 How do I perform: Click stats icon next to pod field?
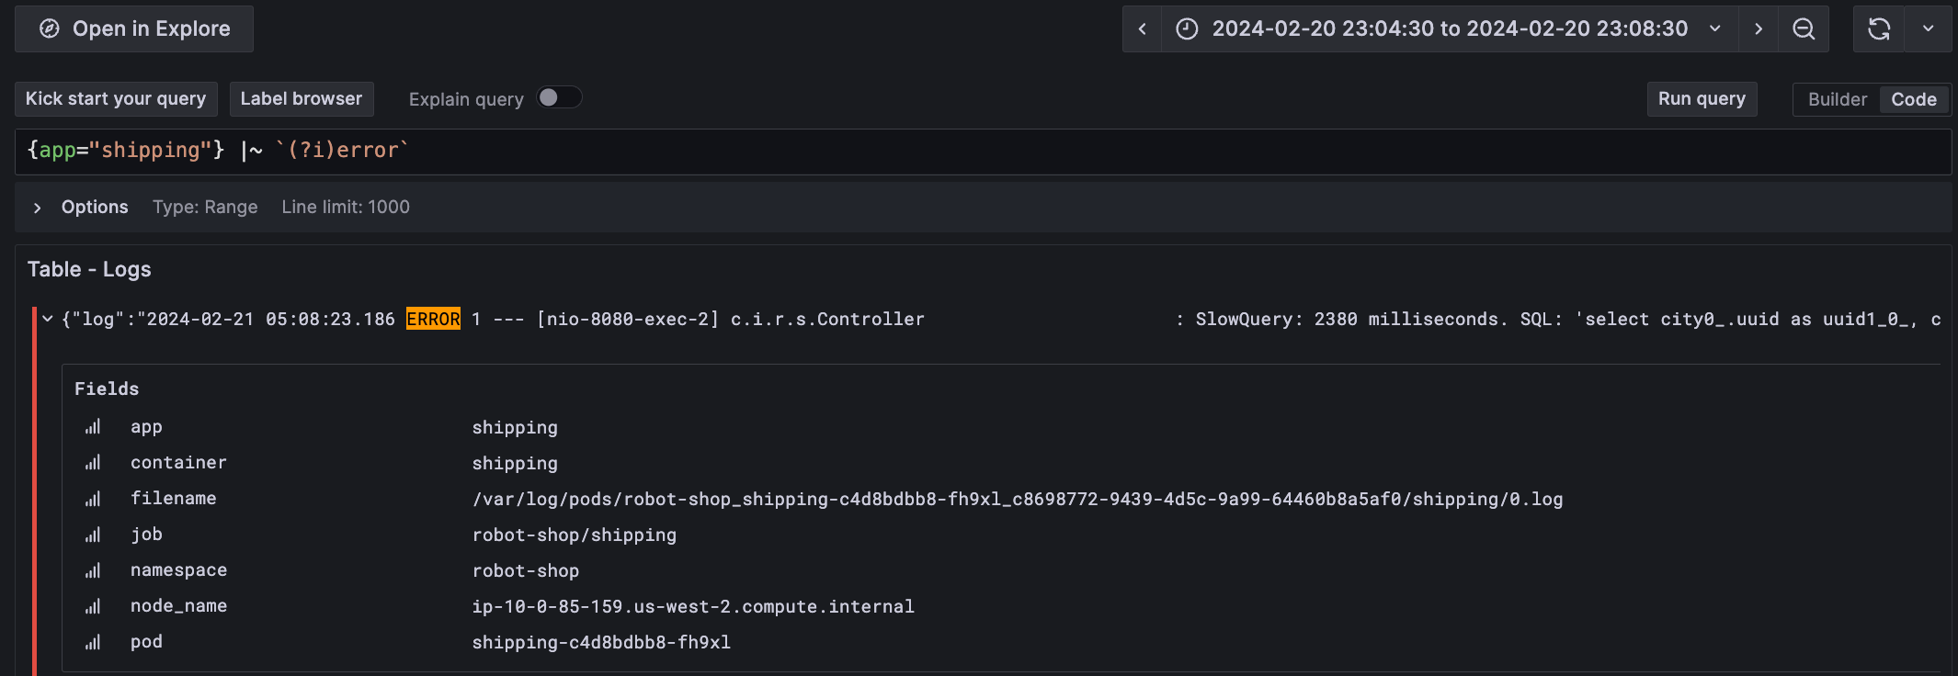tap(93, 642)
